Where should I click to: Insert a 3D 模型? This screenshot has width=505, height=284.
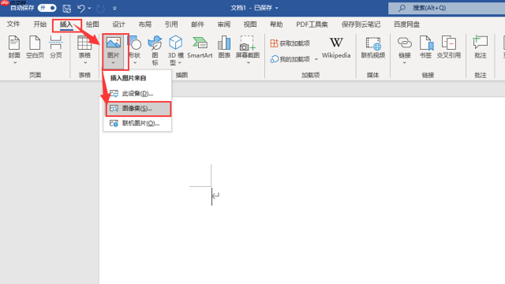[x=175, y=47]
